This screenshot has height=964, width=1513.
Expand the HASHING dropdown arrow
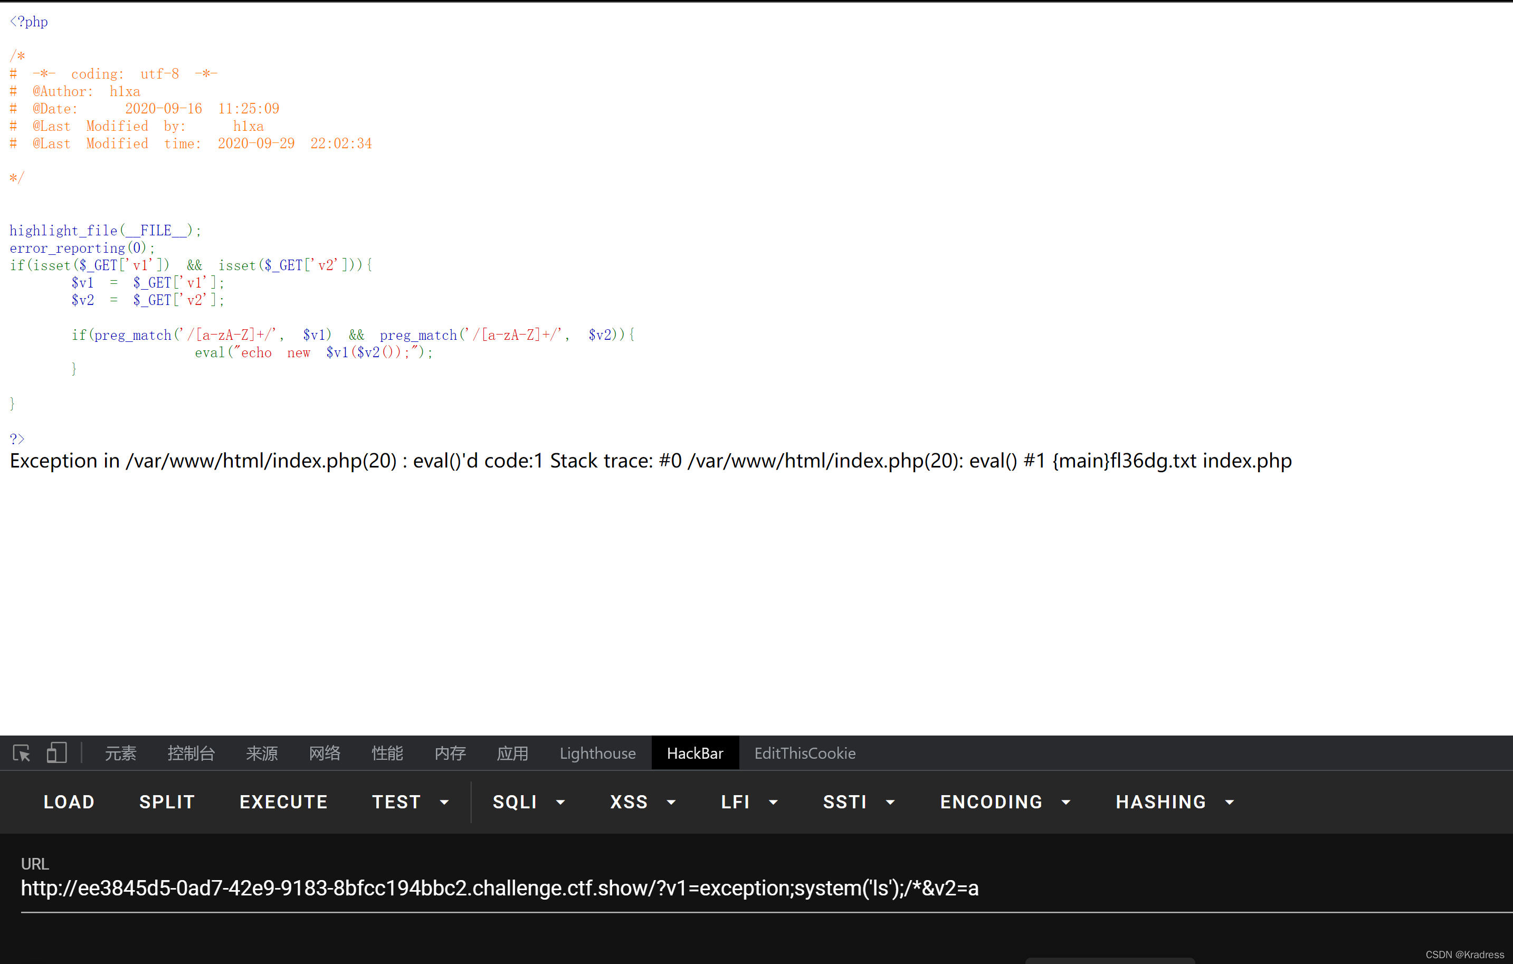(x=1230, y=802)
